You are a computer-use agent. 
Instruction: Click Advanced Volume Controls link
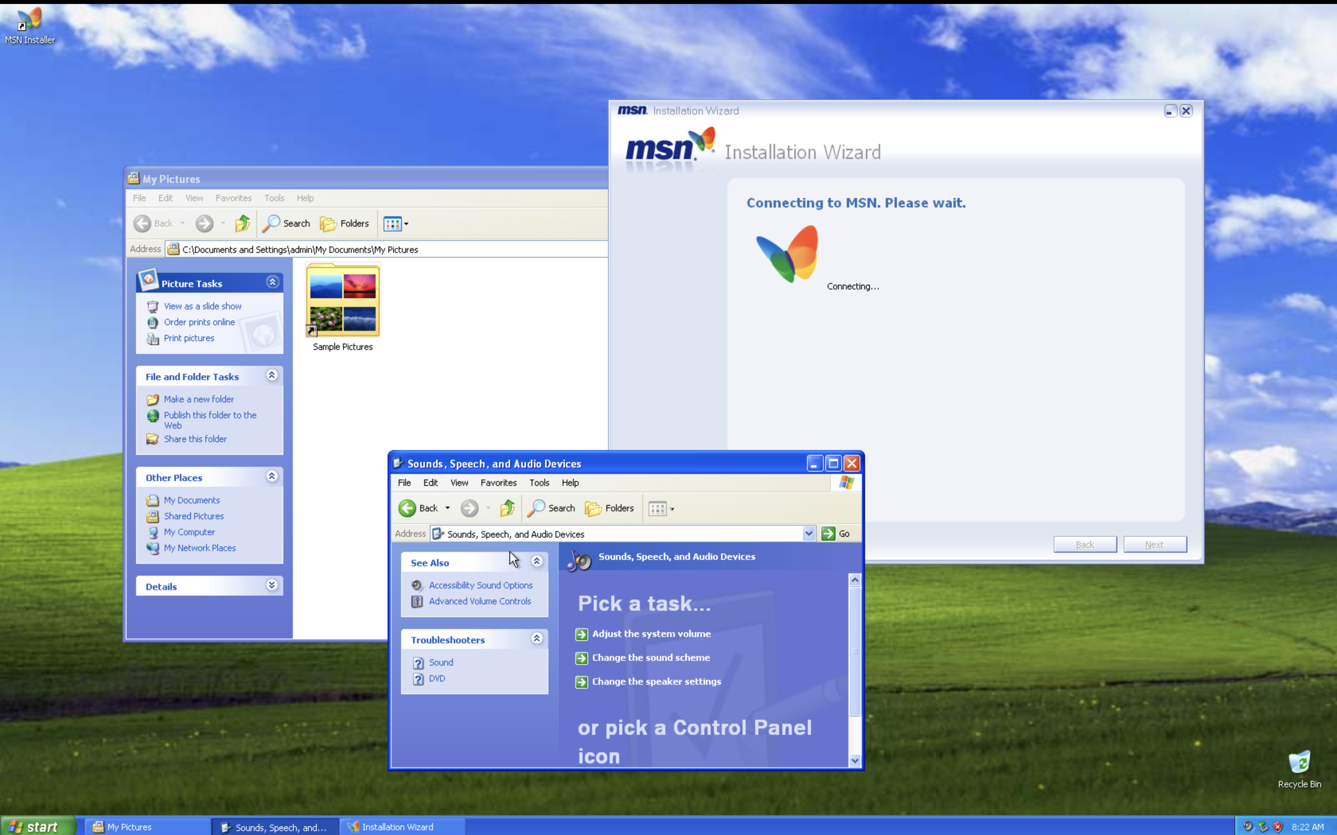(x=479, y=601)
